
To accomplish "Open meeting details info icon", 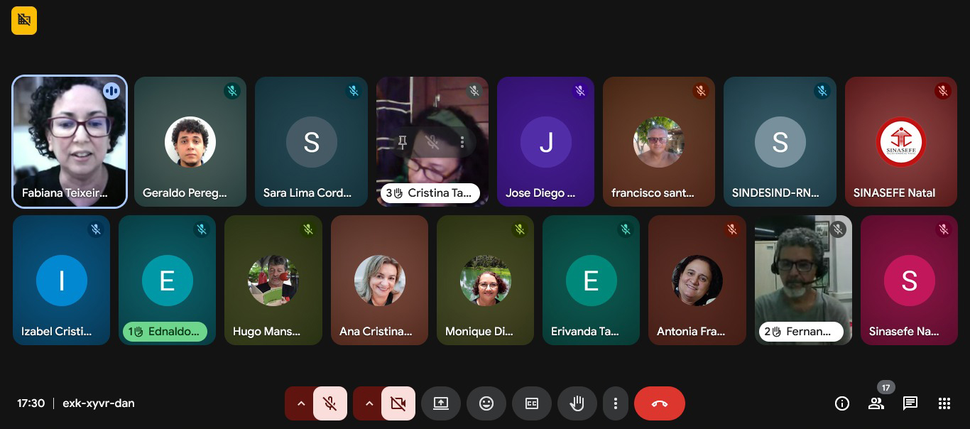I will tap(842, 403).
